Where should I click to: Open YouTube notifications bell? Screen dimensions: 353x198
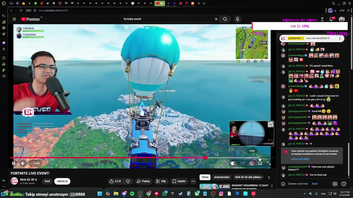331,19
